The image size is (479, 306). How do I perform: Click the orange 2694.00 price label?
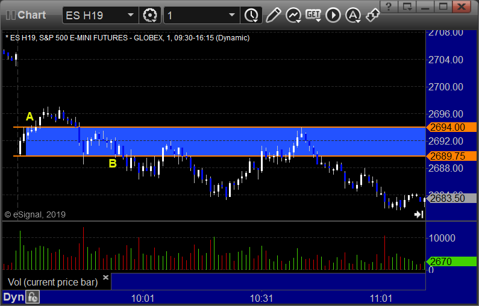[451, 127]
